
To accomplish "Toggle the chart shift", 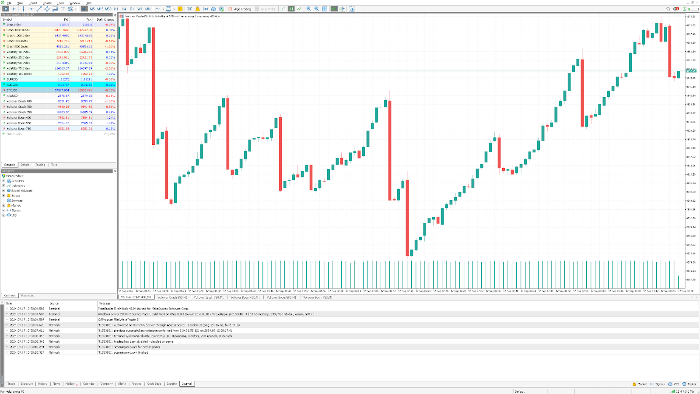I will (x=343, y=9).
